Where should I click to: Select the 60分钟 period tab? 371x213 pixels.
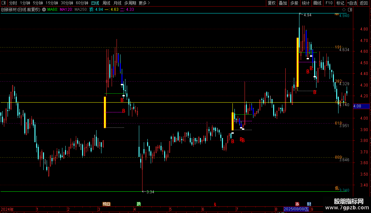tap(82, 3)
